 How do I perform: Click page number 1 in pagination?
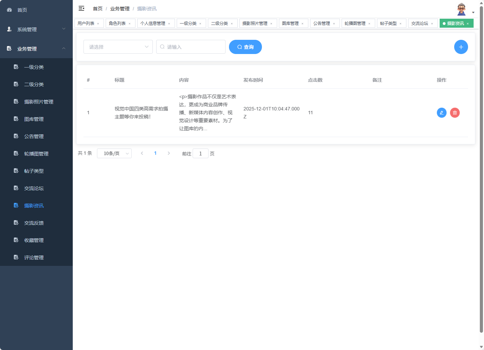coord(155,153)
